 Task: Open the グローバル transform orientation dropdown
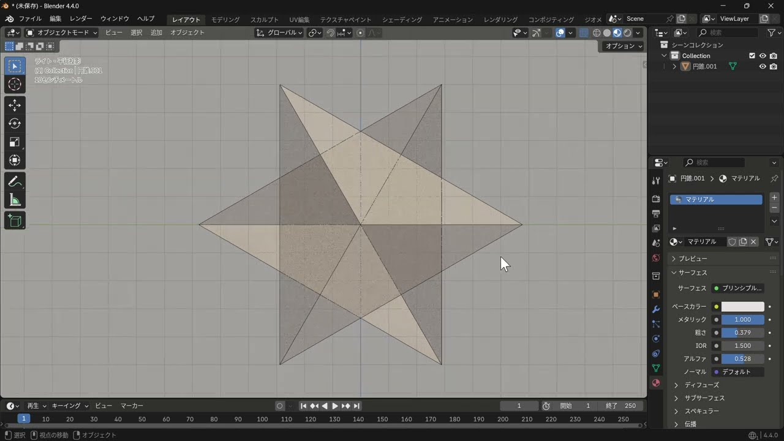coord(279,32)
